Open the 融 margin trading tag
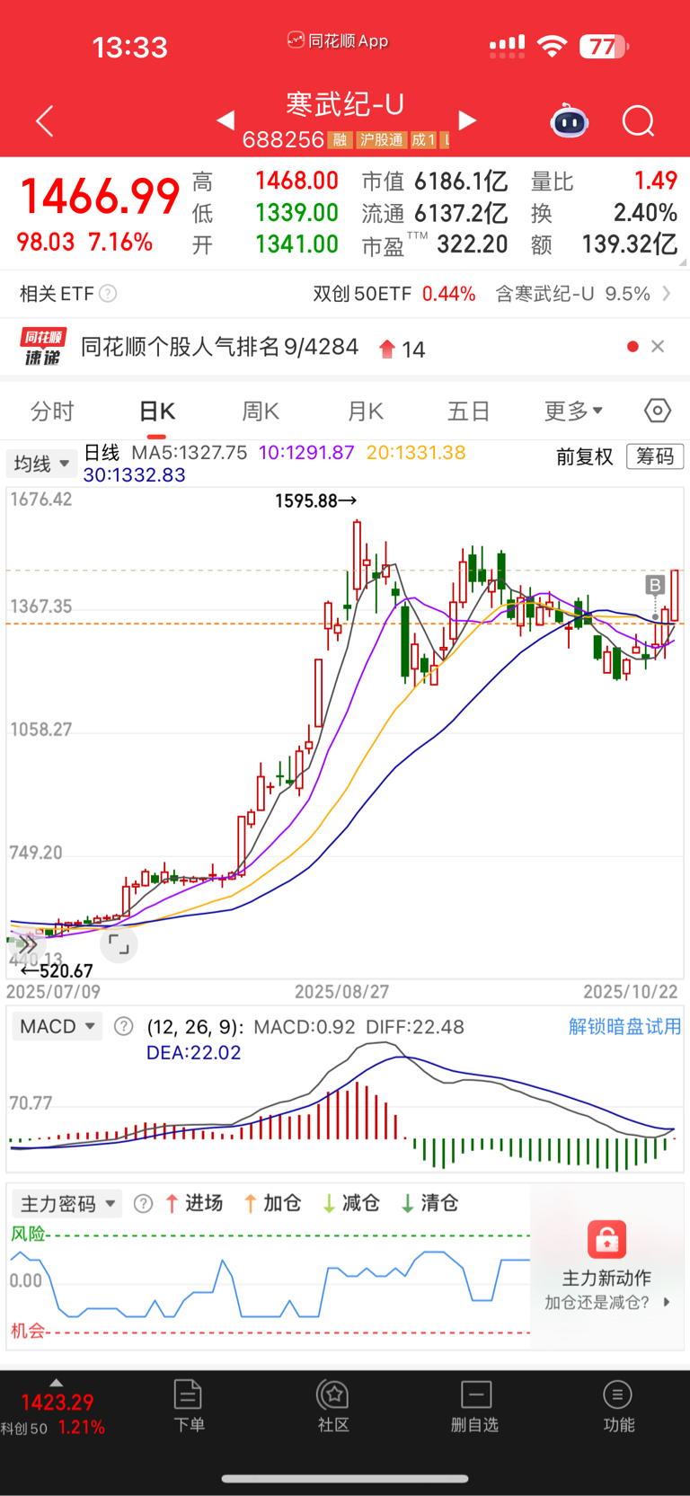This screenshot has width=690, height=1496. click(340, 140)
